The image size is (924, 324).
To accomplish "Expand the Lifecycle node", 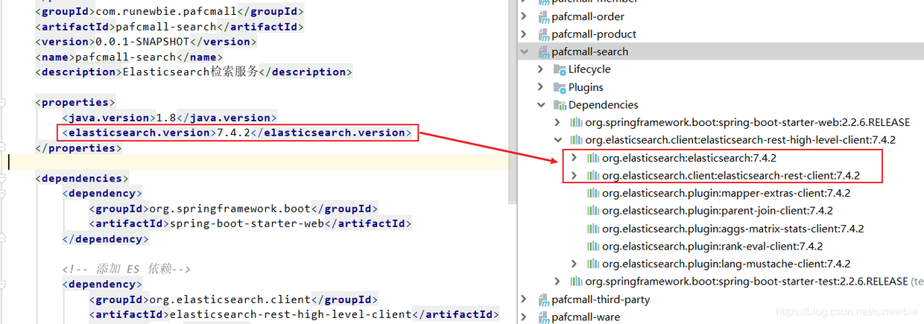I will (x=541, y=69).
